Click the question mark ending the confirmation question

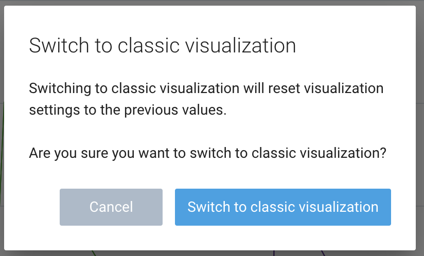[382, 153]
